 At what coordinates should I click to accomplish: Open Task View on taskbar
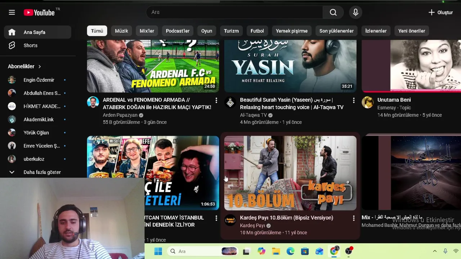click(x=246, y=251)
